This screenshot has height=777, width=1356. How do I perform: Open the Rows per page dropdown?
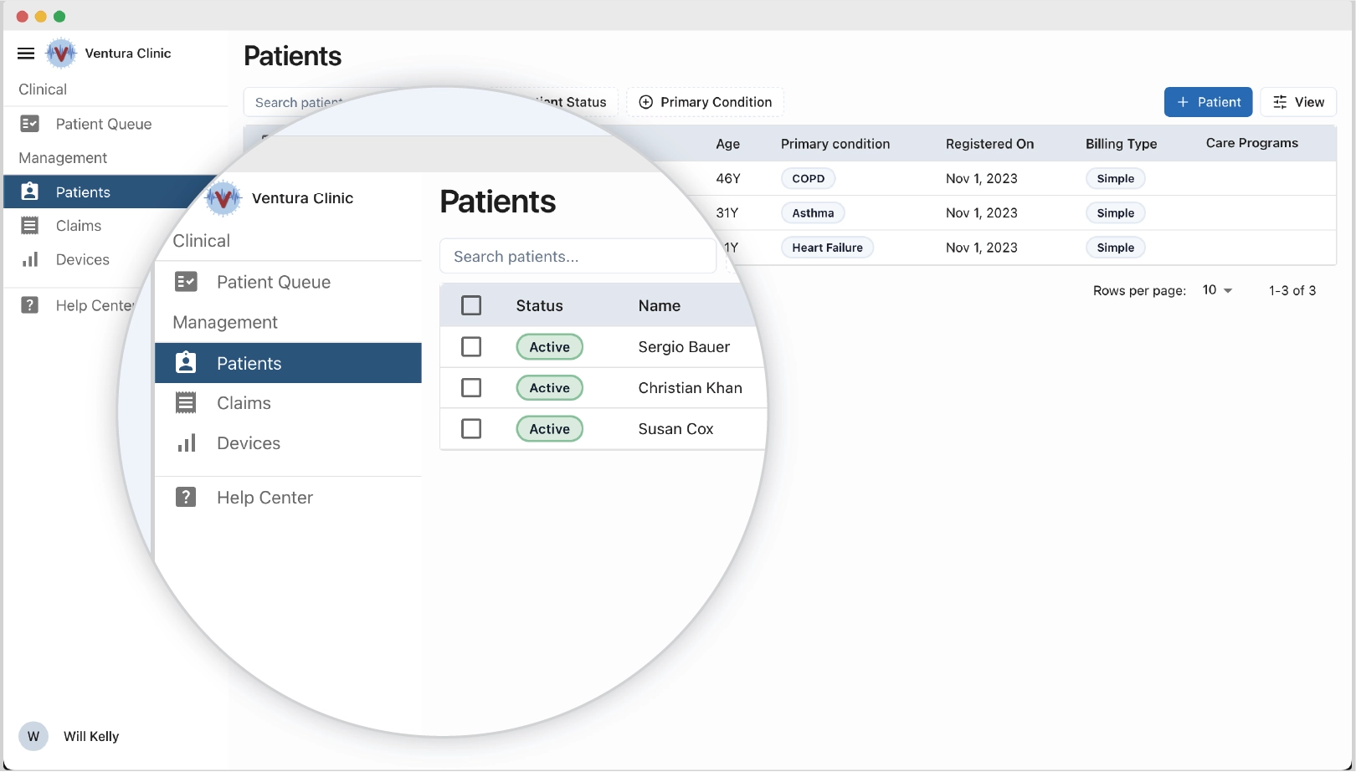tap(1215, 290)
